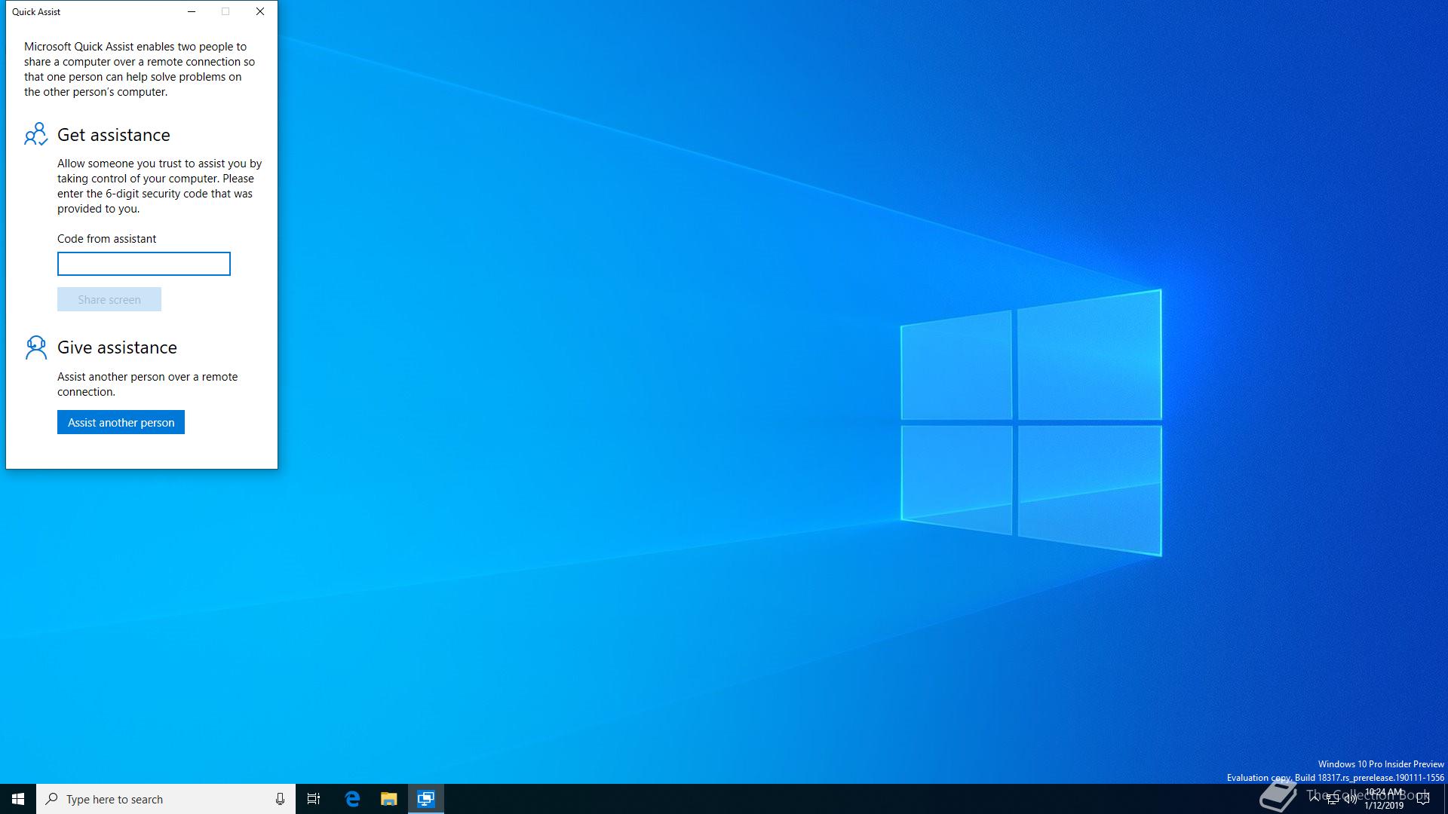Open the network icon in system tray
Screen dimensions: 1448x814
click(1333, 799)
